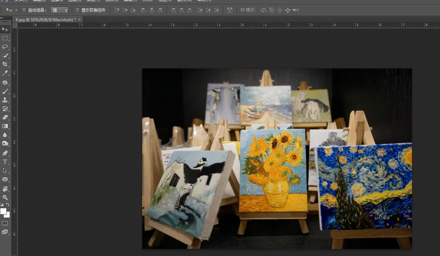Screen dimensions: 440x256
Task: Close the 8.jpg document tab
Action: click(79, 19)
